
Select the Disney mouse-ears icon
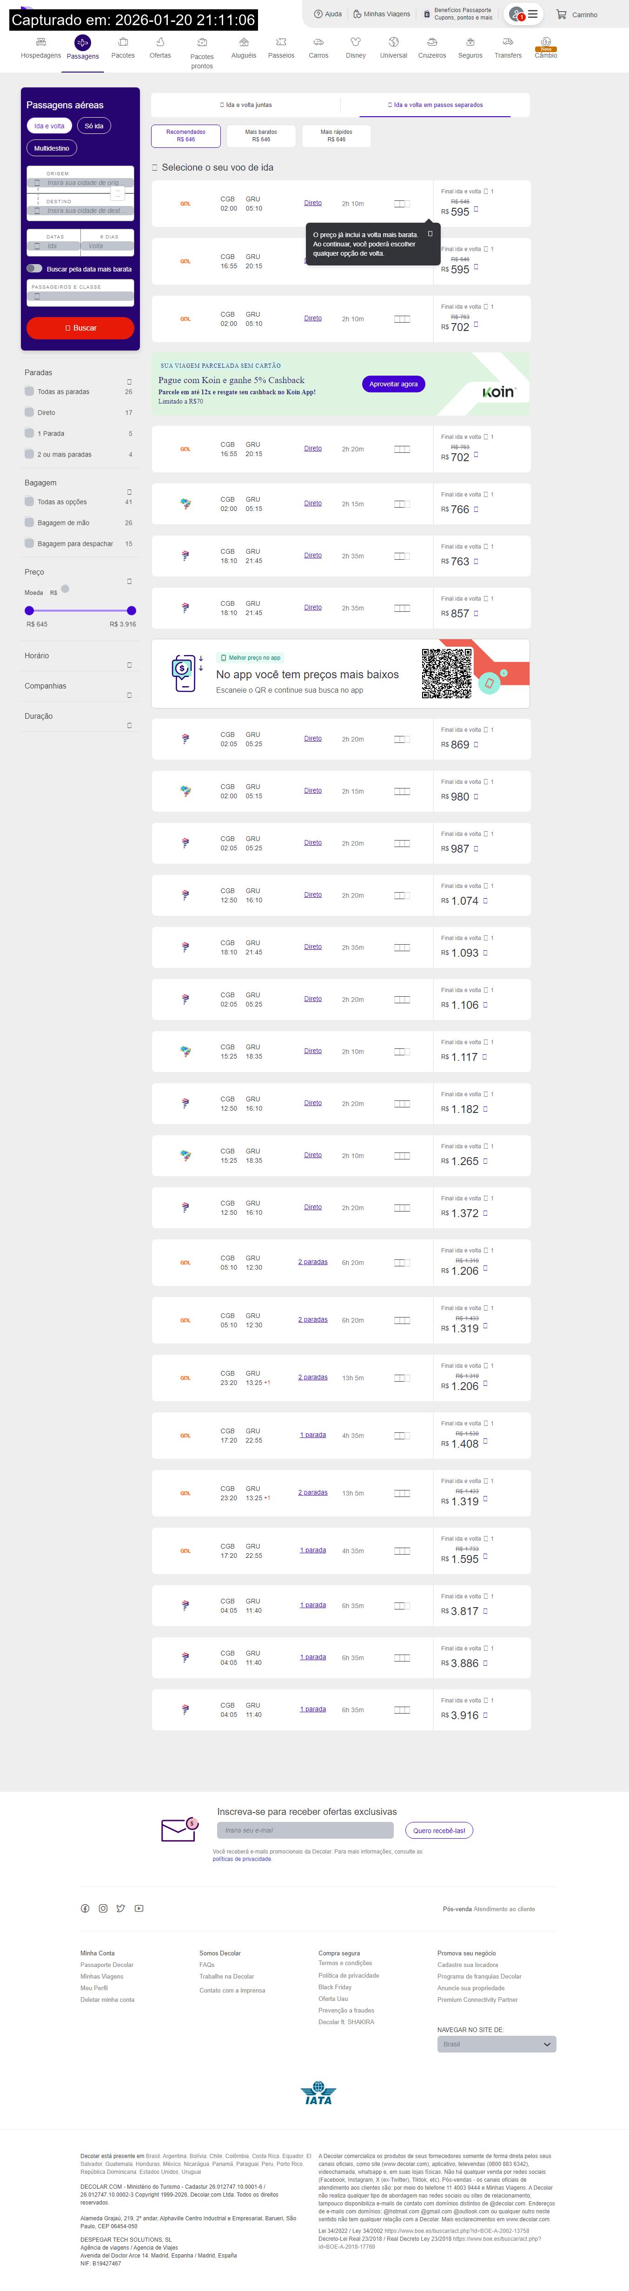tap(355, 43)
